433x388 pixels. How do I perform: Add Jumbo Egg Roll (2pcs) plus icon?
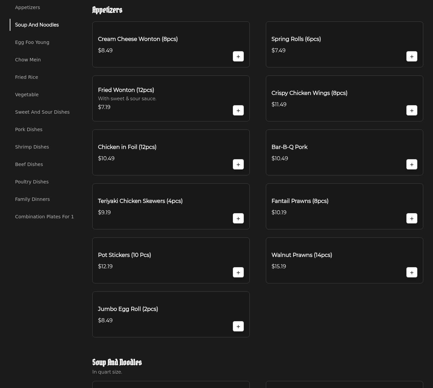[x=238, y=326]
